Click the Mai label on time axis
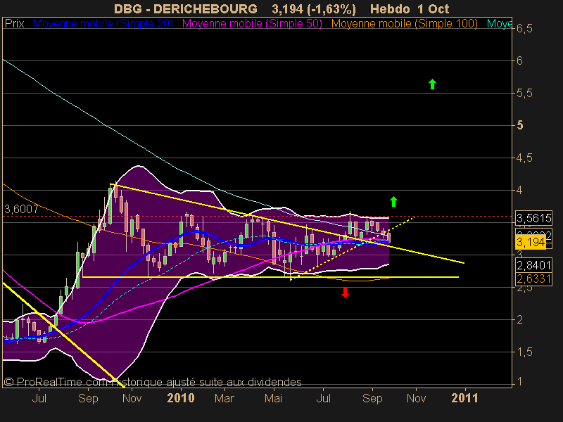563x422 pixels. pyautogui.click(x=273, y=398)
